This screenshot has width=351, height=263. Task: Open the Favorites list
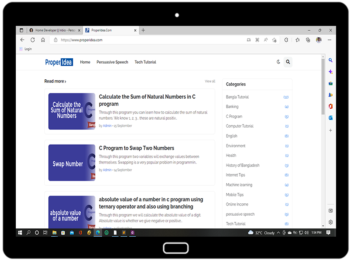click(297, 40)
